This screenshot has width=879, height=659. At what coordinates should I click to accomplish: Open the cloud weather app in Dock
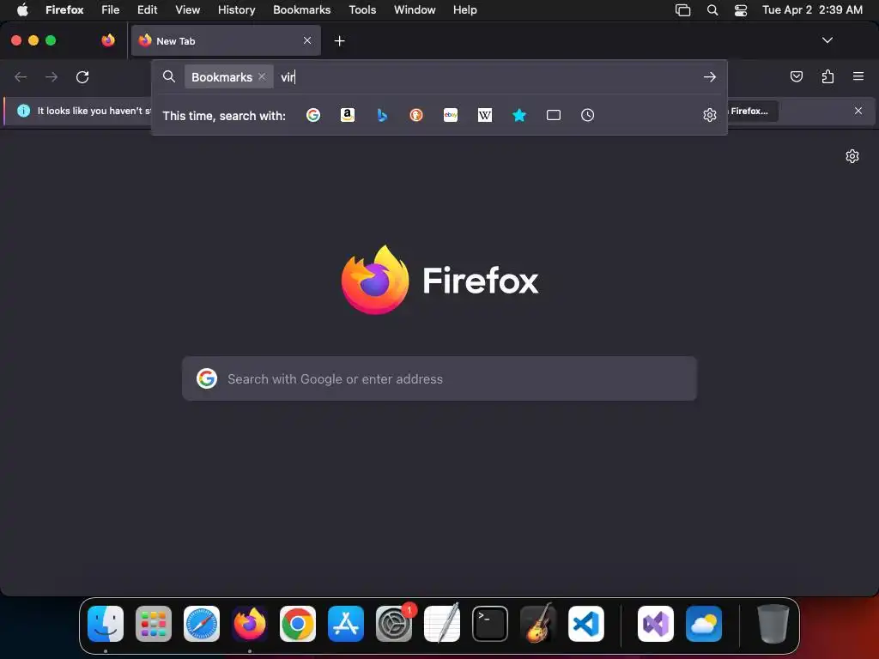pyautogui.click(x=704, y=624)
